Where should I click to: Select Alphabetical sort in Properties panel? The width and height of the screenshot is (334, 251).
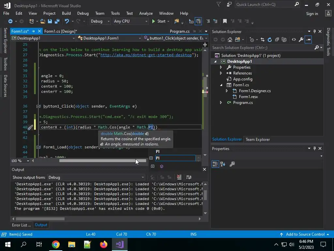[223, 164]
